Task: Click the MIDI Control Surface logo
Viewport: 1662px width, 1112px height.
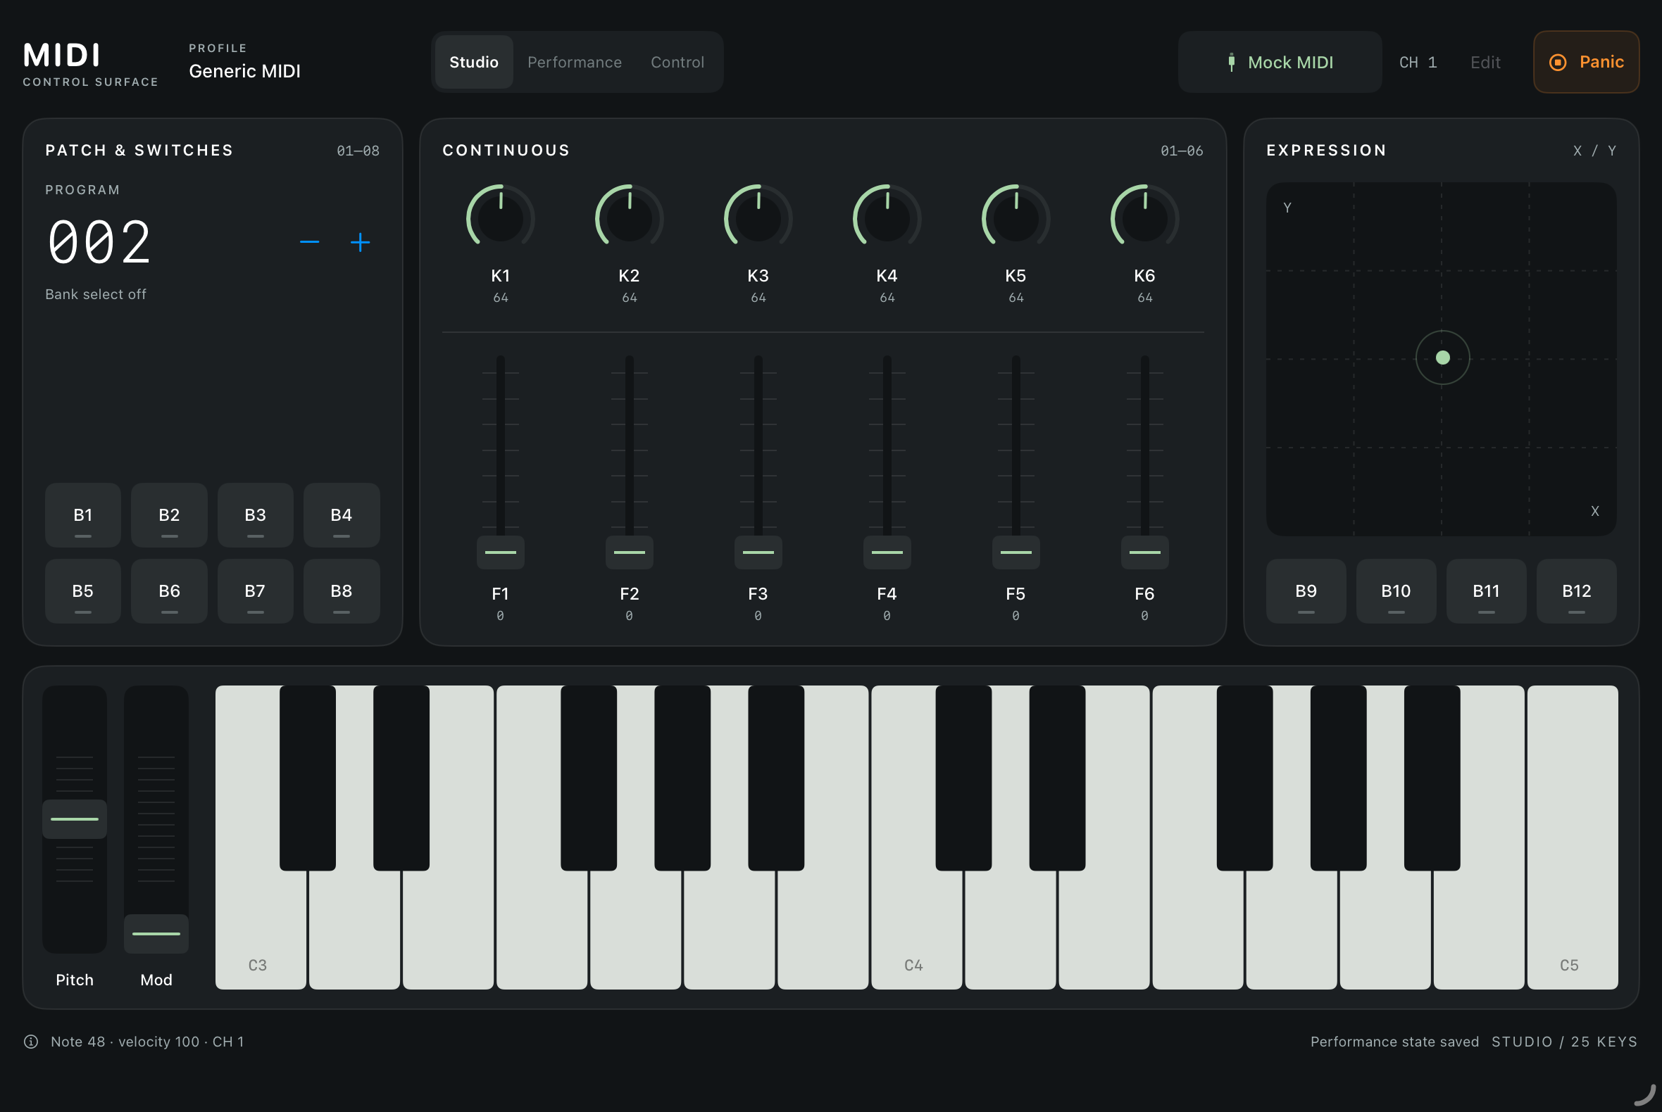Action: pos(90,64)
